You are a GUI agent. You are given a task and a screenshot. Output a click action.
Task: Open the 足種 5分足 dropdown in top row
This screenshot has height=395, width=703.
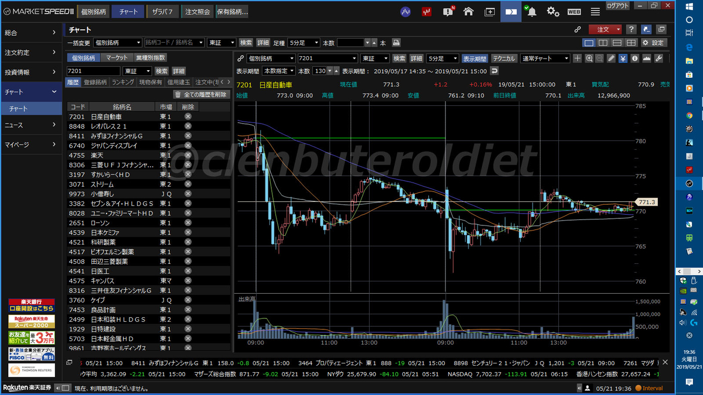[x=303, y=43]
